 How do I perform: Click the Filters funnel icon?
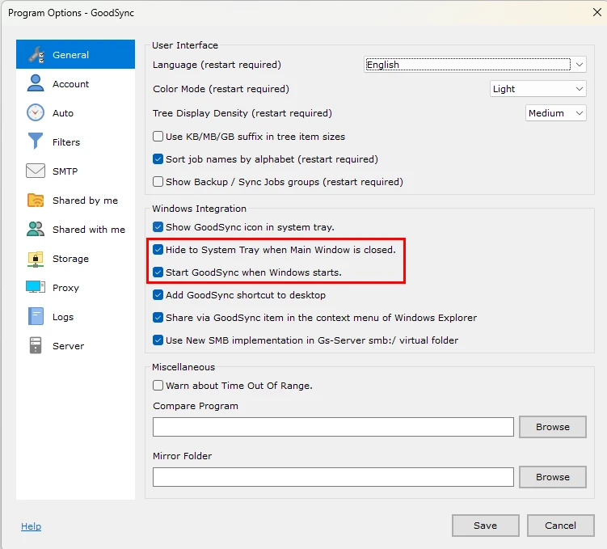click(x=36, y=141)
